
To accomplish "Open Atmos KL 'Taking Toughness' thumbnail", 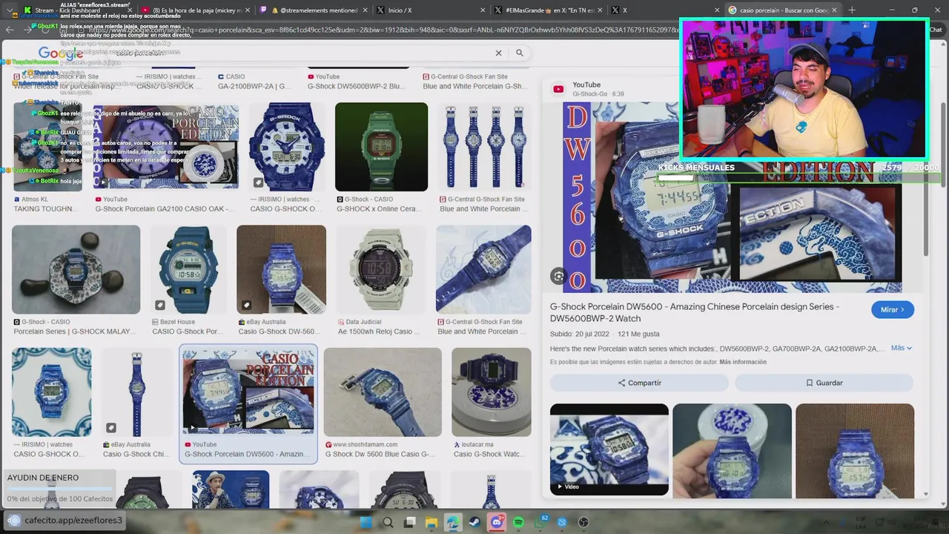I will [47, 147].
